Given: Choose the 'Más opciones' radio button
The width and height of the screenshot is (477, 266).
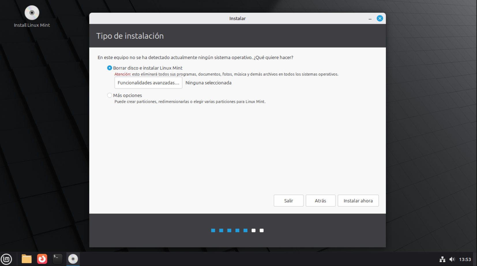Looking at the screenshot, I should (x=110, y=95).
